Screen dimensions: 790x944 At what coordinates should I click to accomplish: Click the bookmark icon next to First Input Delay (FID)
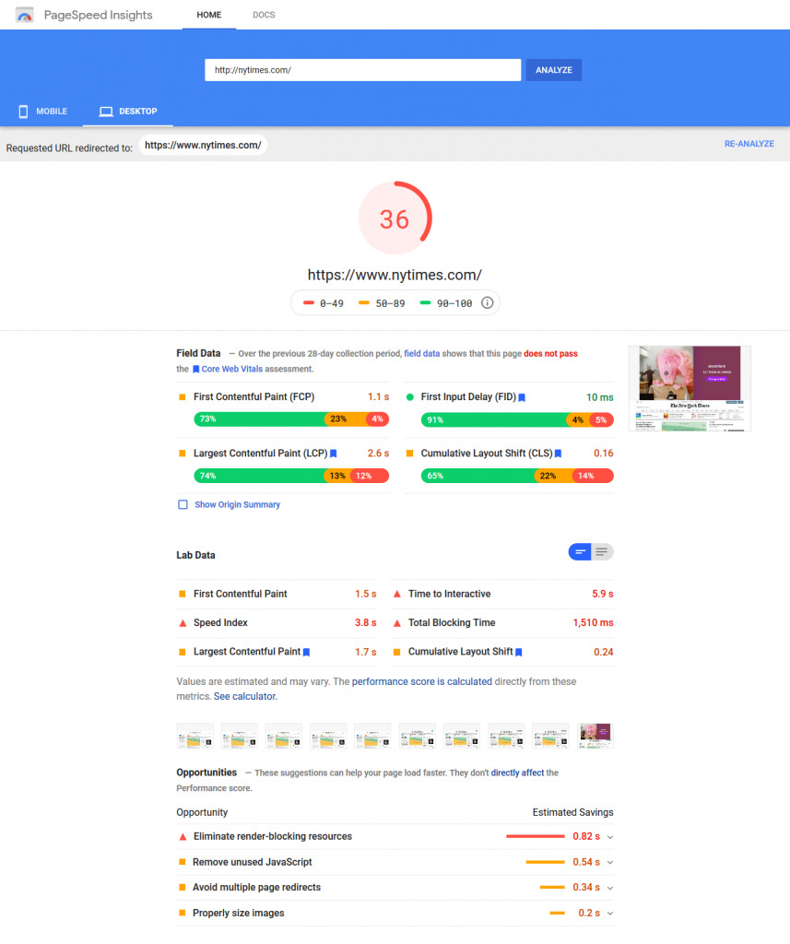(x=522, y=397)
